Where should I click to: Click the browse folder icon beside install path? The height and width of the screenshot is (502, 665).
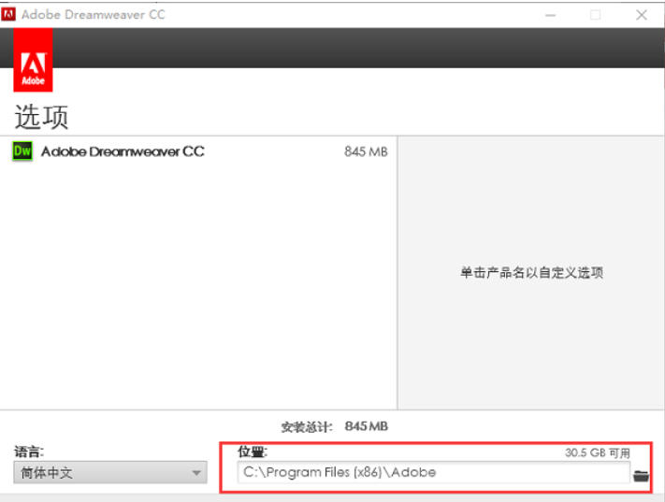[641, 476]
